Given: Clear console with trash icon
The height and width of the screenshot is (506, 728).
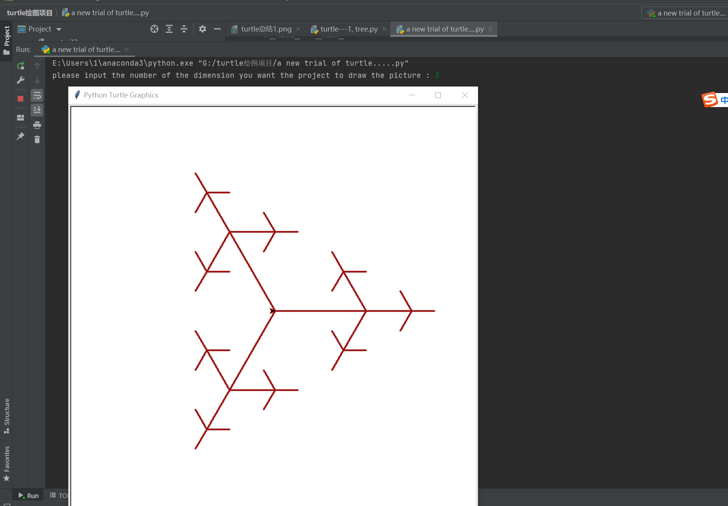Looking at the screenshot, I should click(x=37, y=140).
